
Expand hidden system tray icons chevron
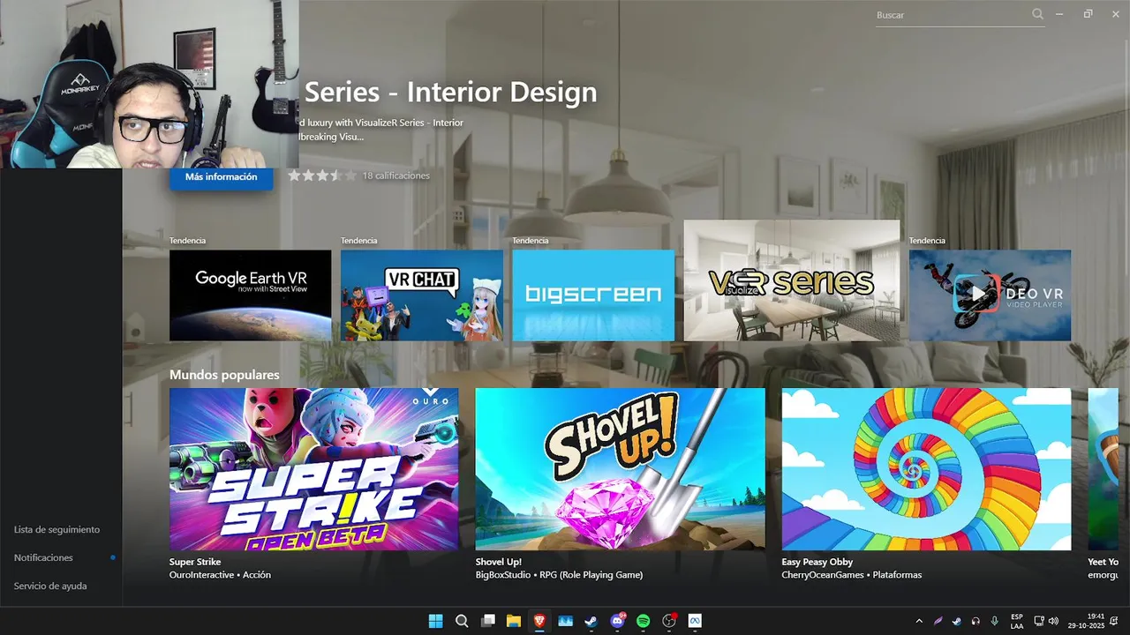point(919,621)
